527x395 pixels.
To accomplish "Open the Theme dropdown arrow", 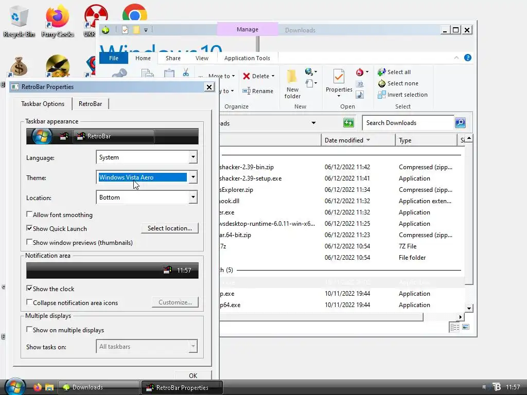I will (193, 177).
